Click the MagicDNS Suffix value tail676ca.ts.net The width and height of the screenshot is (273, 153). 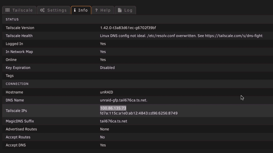[114, 121]
